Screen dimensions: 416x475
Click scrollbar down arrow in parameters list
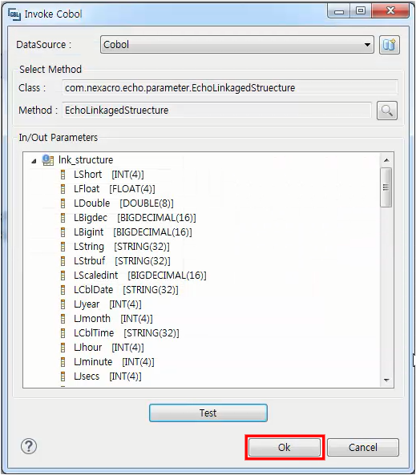(x=386, y=380)
